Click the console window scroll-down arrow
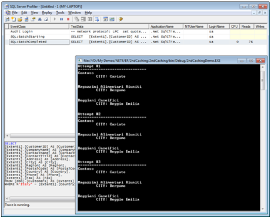271x218 pixels. (x=263, y=209)
